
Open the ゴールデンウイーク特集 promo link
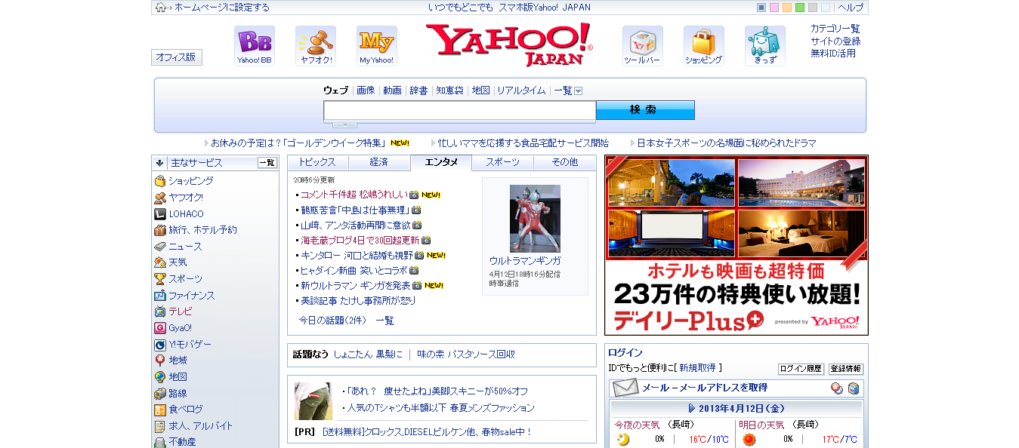tap(299, 143)
